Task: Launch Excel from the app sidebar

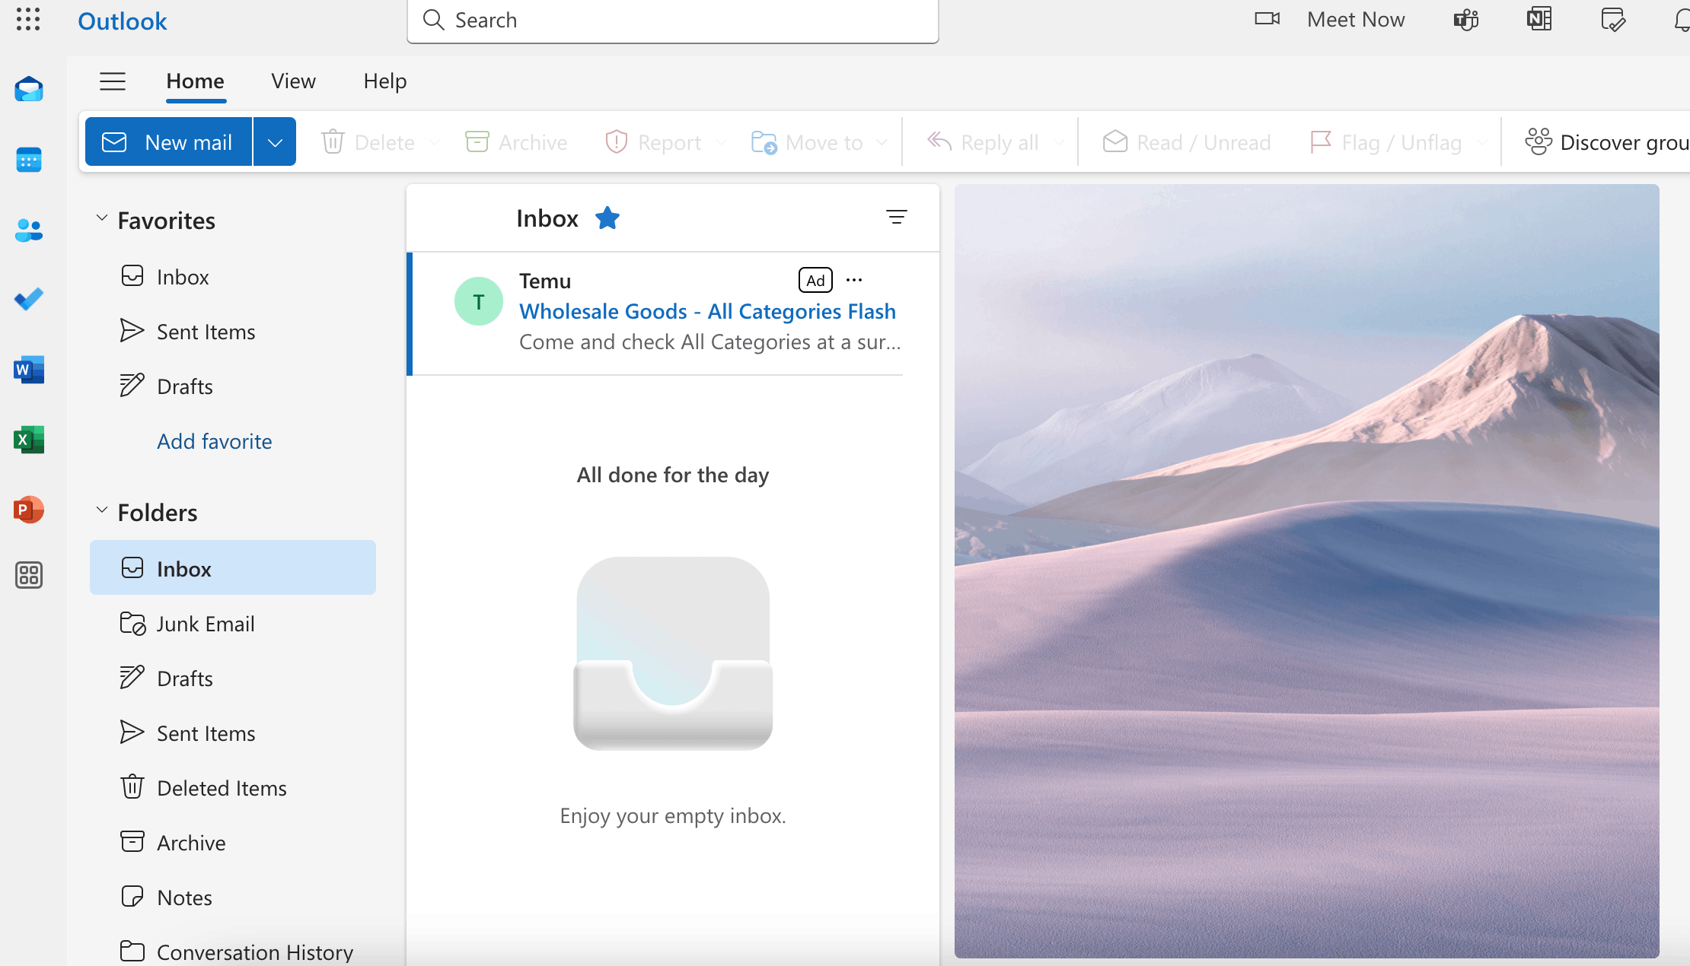Action: [x=29, y=440]
